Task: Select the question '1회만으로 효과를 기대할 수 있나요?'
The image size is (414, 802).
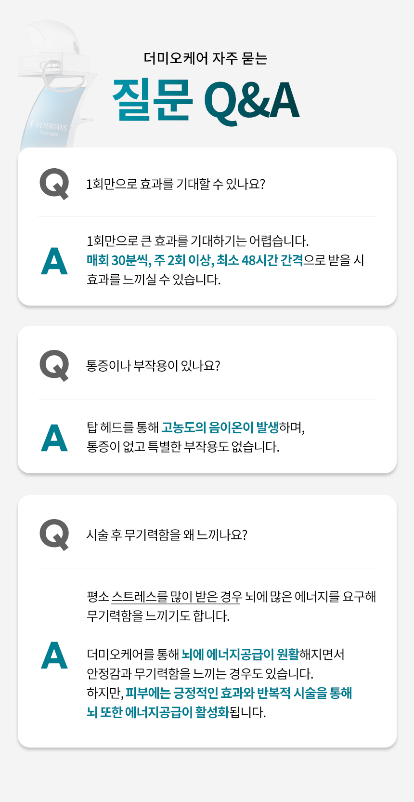Action: click(176, 184)
